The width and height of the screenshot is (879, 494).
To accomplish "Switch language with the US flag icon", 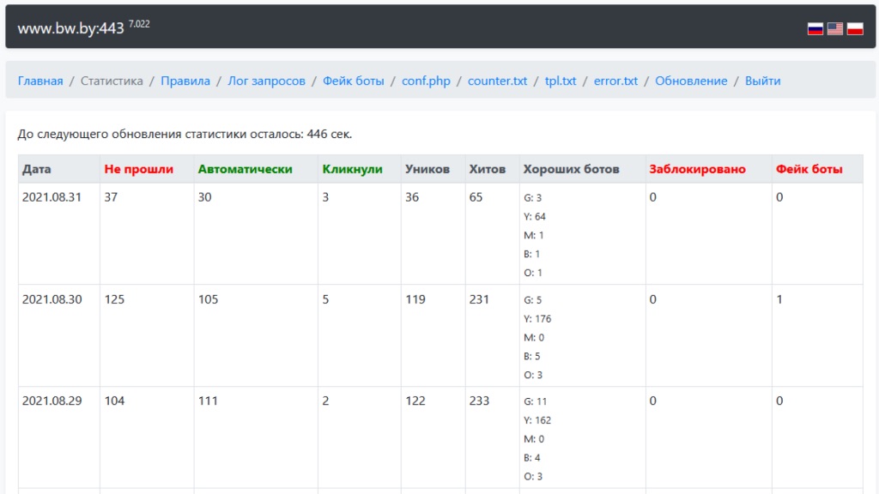I will click(x=835, y=28).
